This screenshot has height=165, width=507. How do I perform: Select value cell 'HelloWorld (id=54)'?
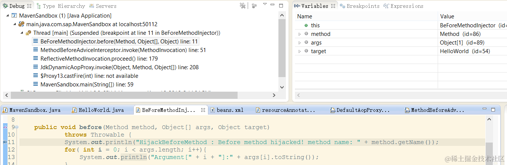(465, 51)
